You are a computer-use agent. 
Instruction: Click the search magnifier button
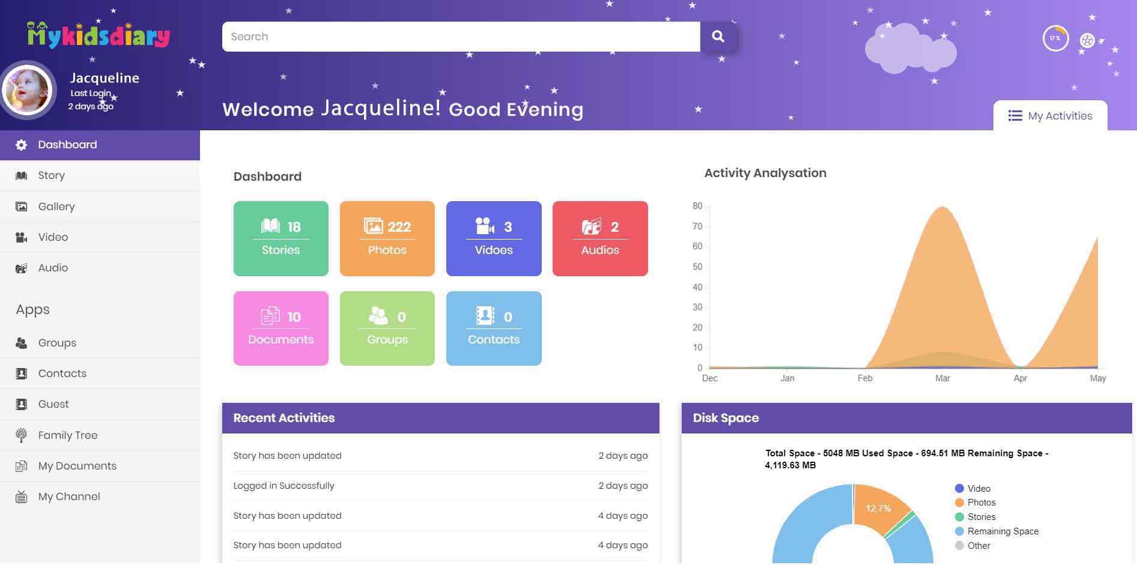718,36
